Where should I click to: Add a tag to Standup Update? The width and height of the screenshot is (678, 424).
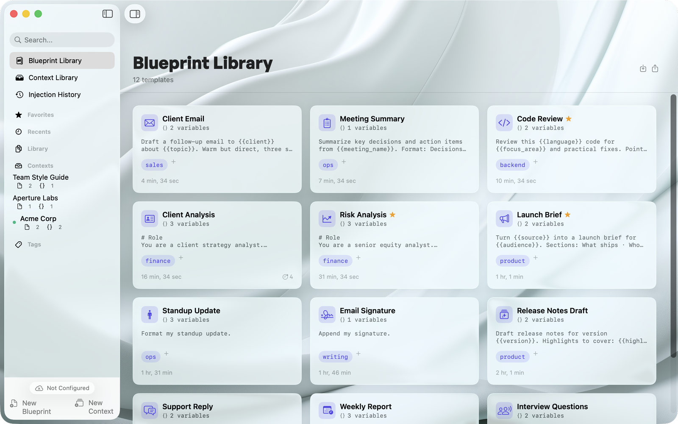(167, 354)
